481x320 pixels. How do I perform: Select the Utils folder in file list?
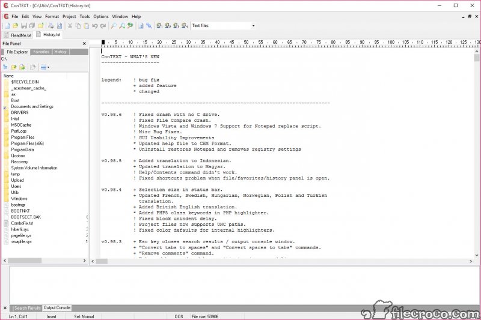pos(14,192)
